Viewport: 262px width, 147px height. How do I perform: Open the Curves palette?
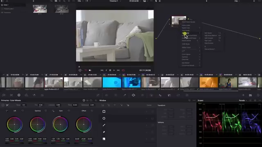click(98, 95)
